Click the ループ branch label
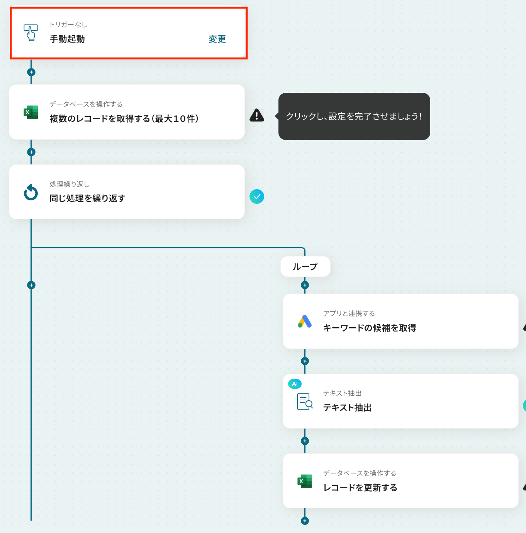 [305, 266]
